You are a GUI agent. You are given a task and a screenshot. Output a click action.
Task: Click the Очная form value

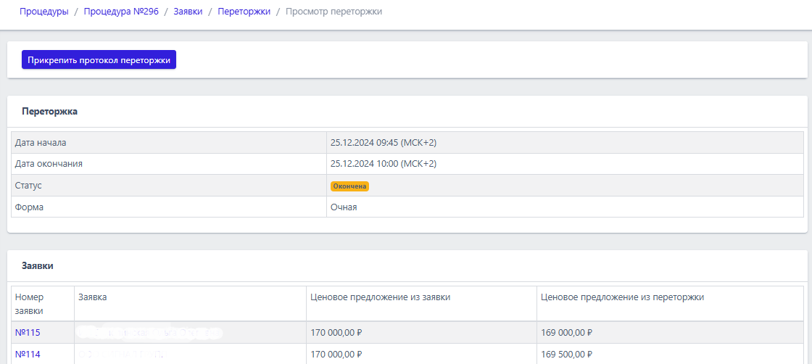pyautogui.click(x=344, y=207)
